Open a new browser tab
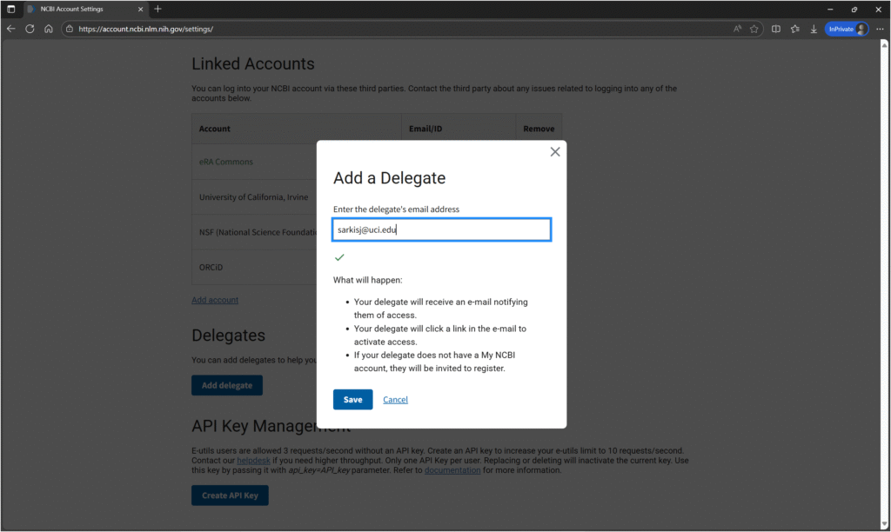This screenshot has height=532, width=891. point(157,9)
